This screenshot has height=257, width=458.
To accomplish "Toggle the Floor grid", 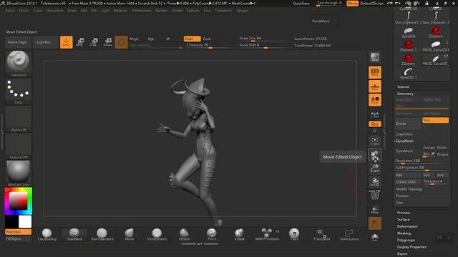I will pyautogui.click(x=375, y=86).
